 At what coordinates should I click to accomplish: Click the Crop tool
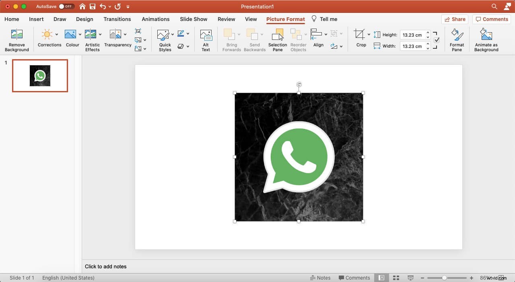click(359, 39)
